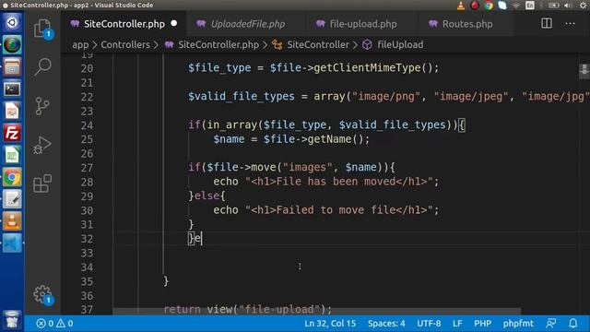The width and height of the screenshot is (590, 332).
Task: Open the feedback icon in status bar
Action: (x=551, y=324)
